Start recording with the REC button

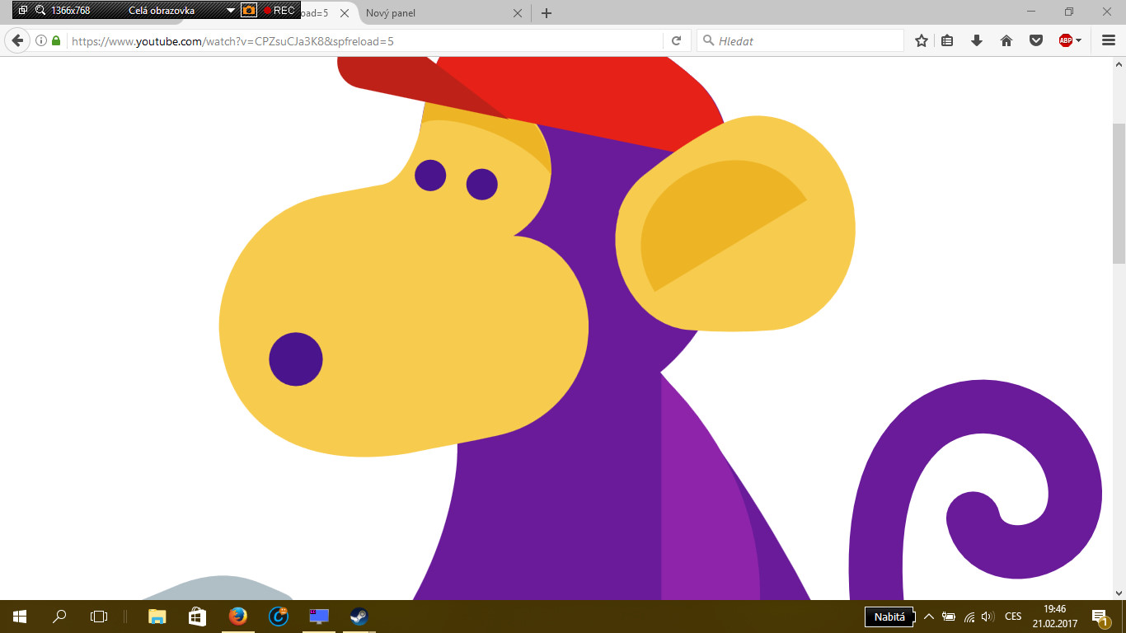(x=279, y=11)
